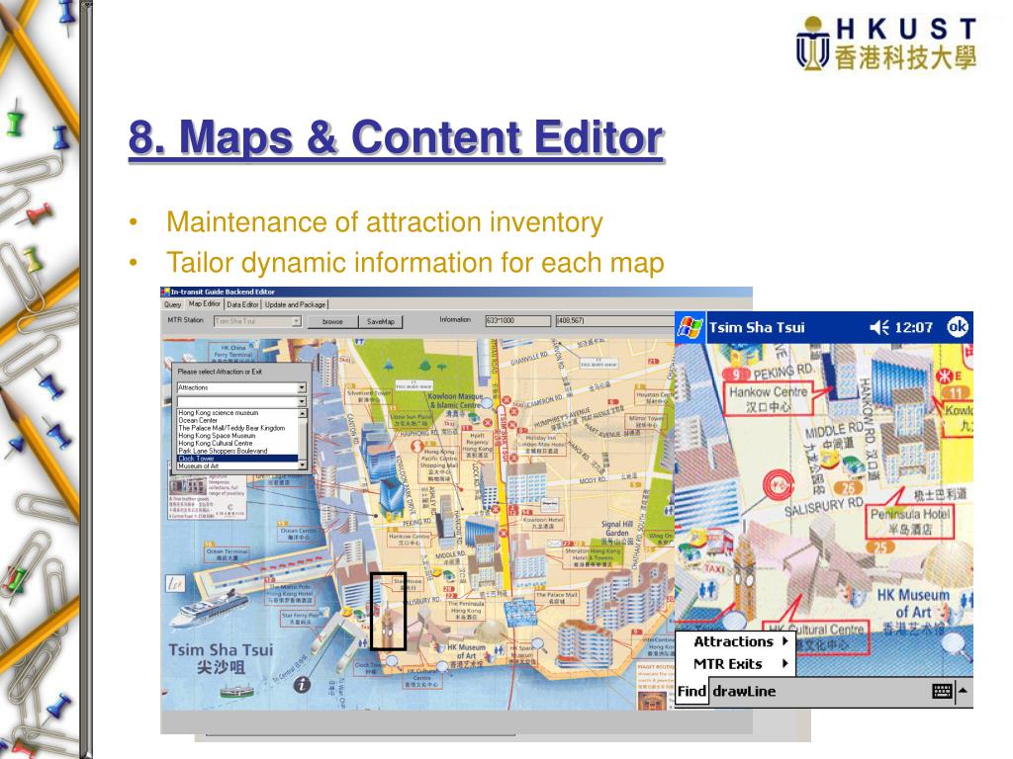The height and width of the screenshot is (759, 1013).
Task: Click the attraction list scroll-up arrow
Action: 303,412
